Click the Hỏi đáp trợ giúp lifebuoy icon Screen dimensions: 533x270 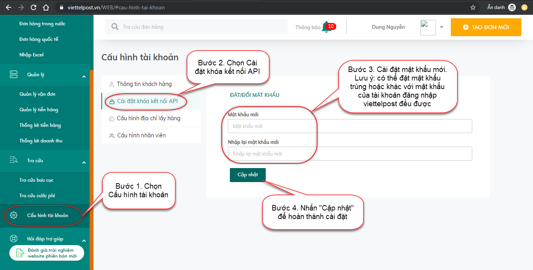click(x=14, y=238)
